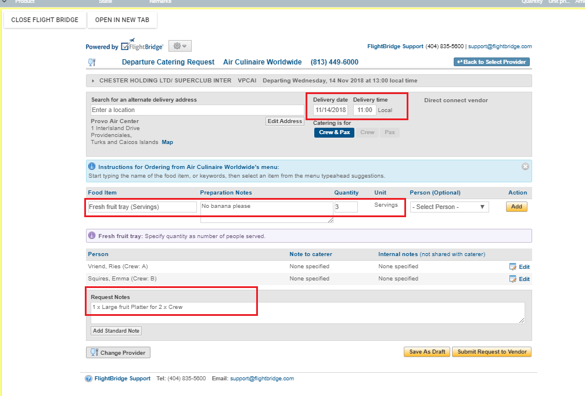Click Edit link for Squires, Emma
Viewport: 585px width, 396px height.
(524, 279)
